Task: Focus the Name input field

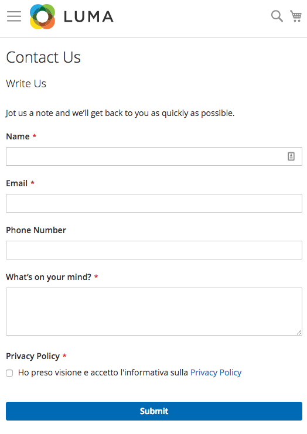Action: 154,156
